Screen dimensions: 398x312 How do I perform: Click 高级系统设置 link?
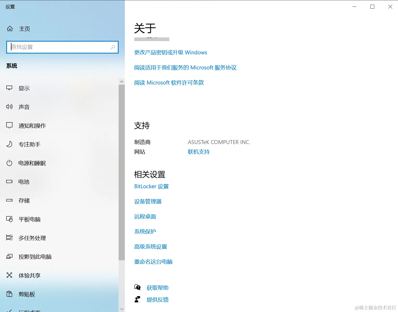[151, 247]
